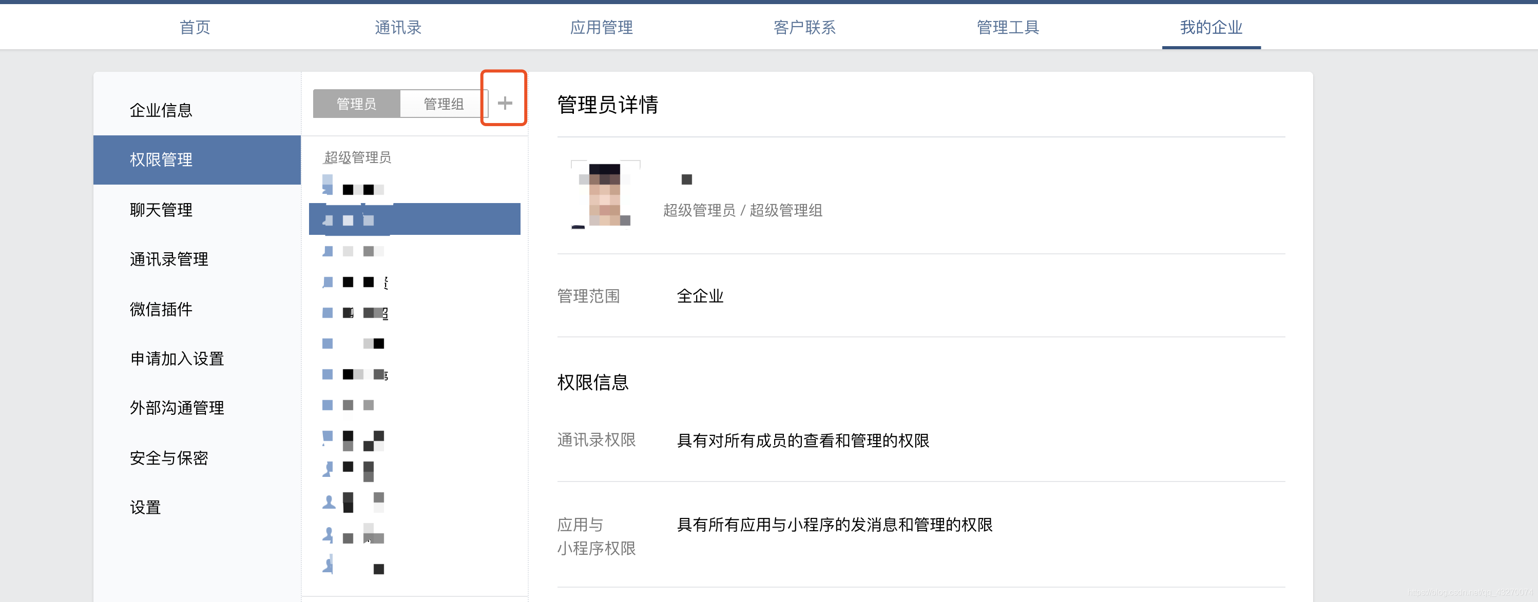Switch to the 管理组 segment
Viewport: 1538px width, 602px height.
pyautogui.click(x=443, y=104)
